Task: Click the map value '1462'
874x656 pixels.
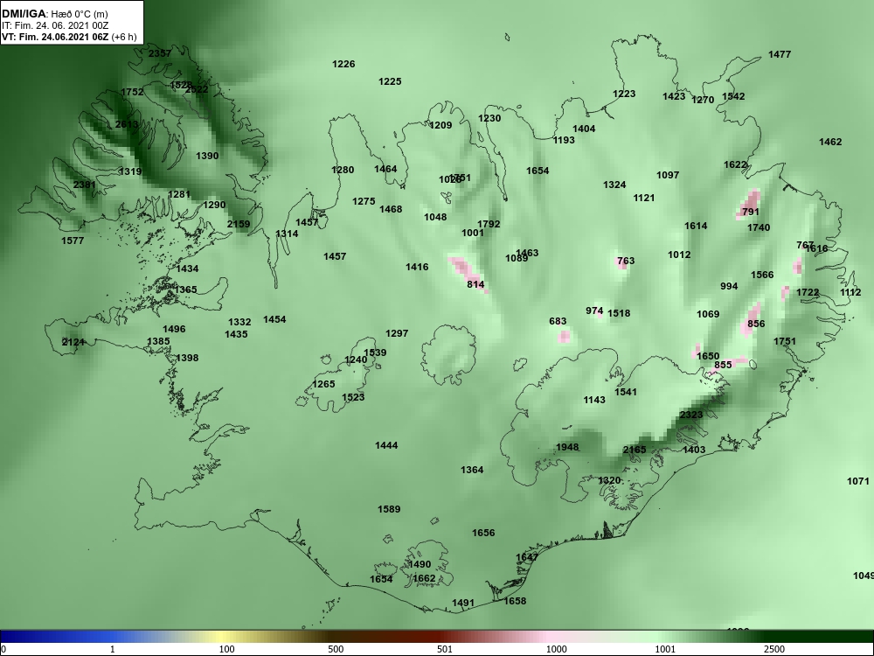Action: [830, 143]
